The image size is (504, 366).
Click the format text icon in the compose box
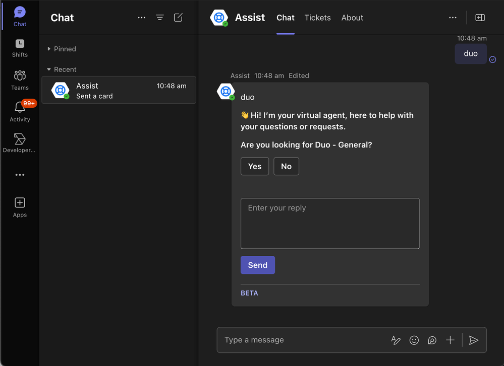(x=396, y=340)
